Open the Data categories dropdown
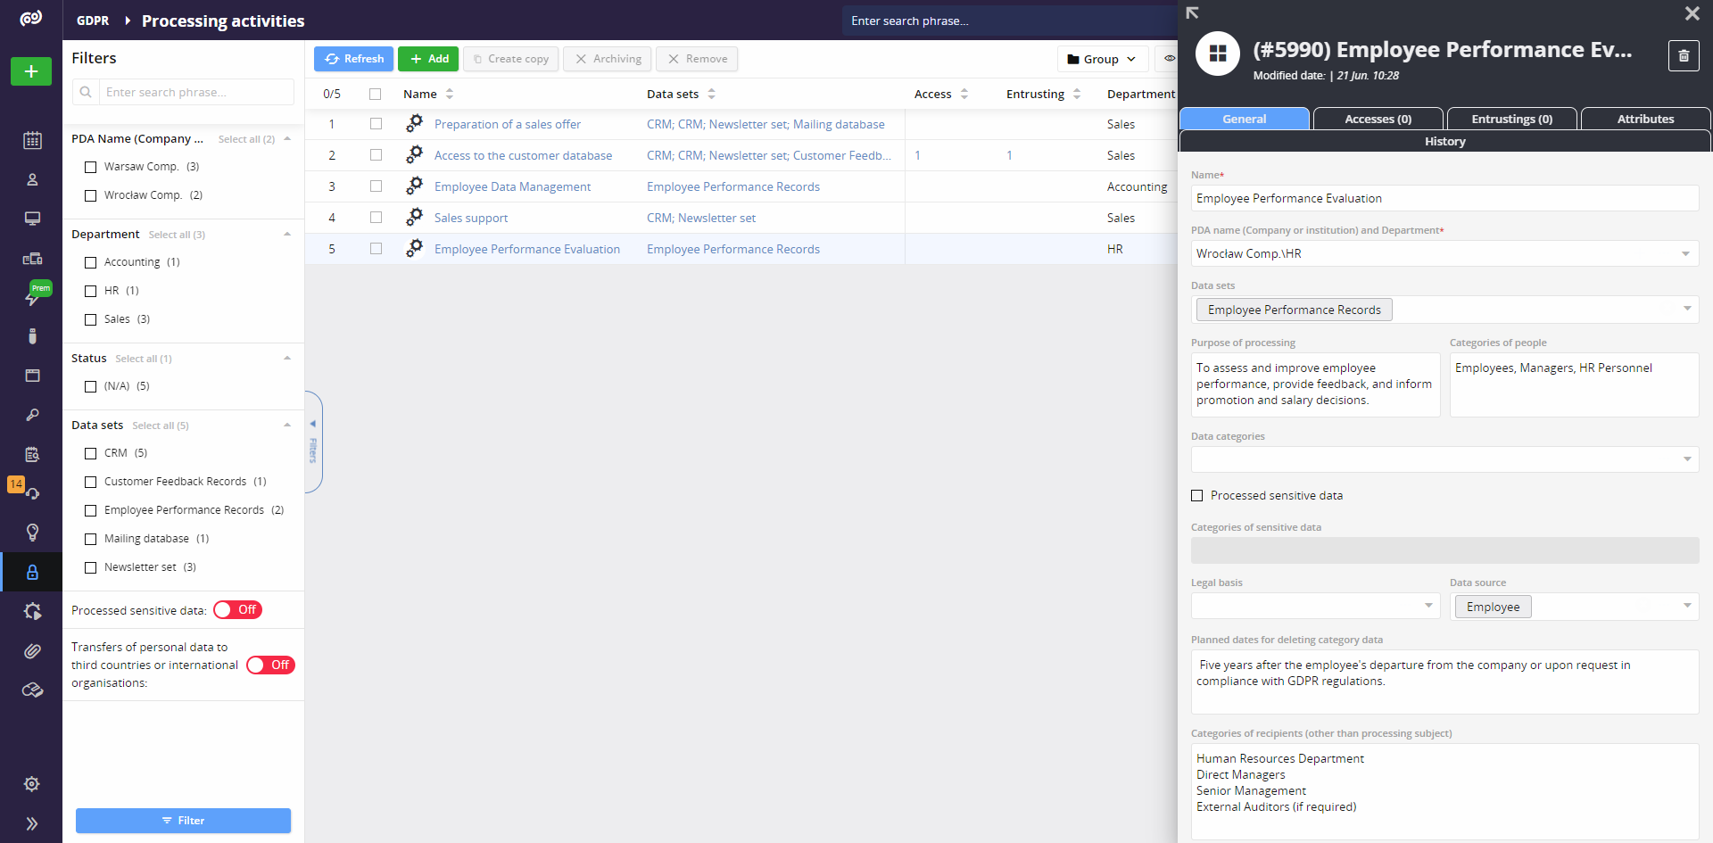The height and width of the screenshot is (843, 1713). 1444,459
